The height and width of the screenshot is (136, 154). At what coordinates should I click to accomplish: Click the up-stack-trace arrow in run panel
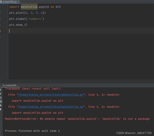point(1,90)
